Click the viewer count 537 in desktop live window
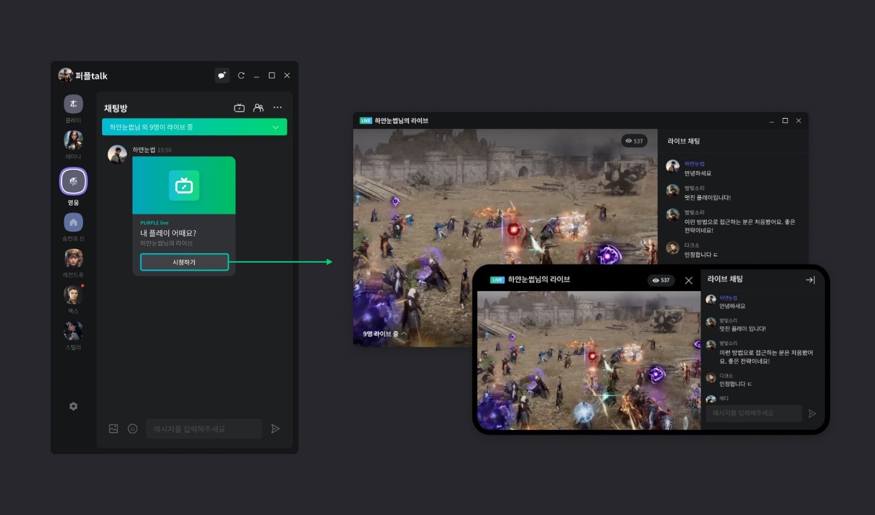The image size is (875, 515). pyautogui.click(x=634, y=141)
